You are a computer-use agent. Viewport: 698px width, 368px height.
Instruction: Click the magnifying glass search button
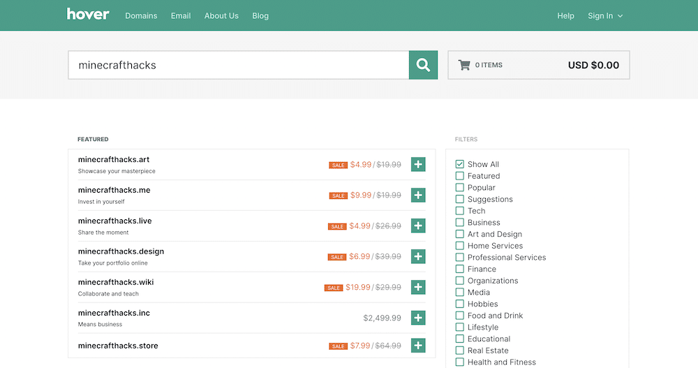[423, 65]
